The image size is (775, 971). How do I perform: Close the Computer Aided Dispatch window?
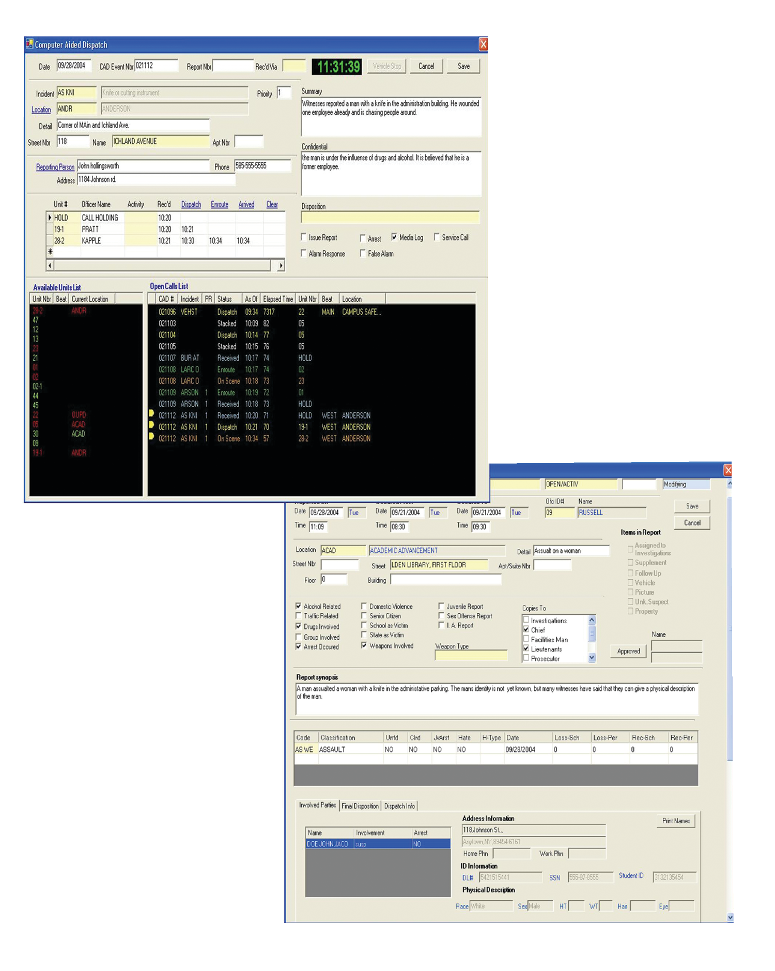click(483, 44)
